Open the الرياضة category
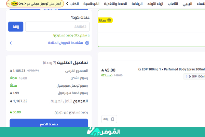205x137 pixels. (x=137, y=4)
